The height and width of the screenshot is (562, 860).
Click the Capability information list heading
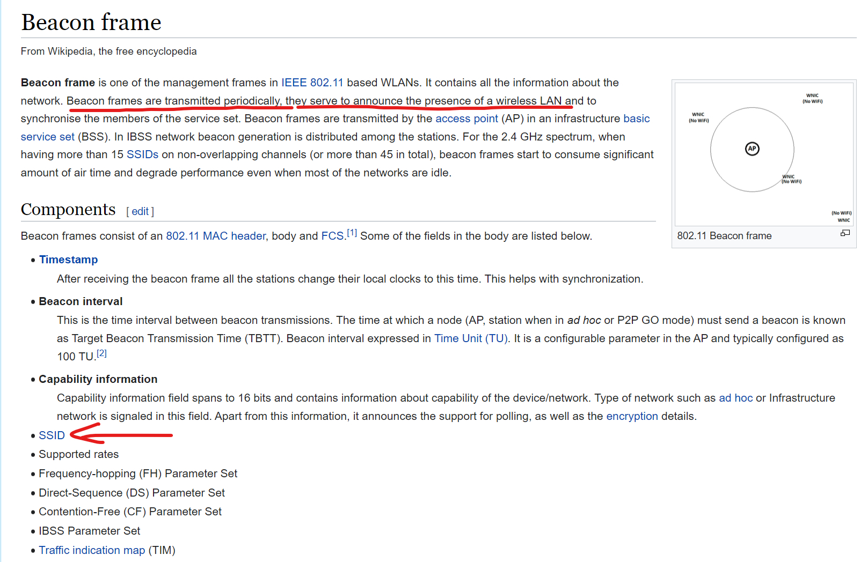coord(98,379)
